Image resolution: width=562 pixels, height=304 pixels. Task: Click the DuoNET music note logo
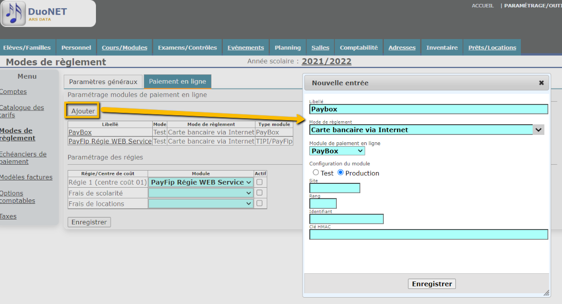pos(14,14)
